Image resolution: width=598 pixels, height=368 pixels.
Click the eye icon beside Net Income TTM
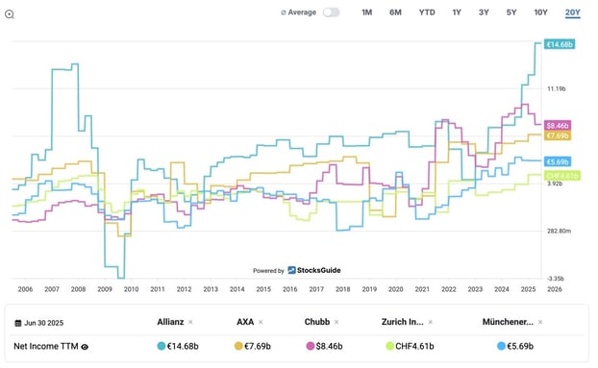(85, 347)
